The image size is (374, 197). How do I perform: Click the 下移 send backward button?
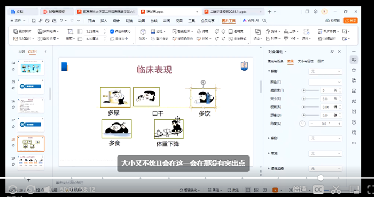291,39
